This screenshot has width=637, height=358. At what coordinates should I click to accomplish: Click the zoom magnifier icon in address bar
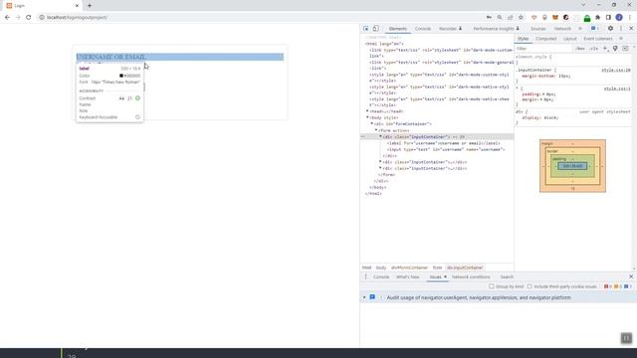click(x=500, y=18)
